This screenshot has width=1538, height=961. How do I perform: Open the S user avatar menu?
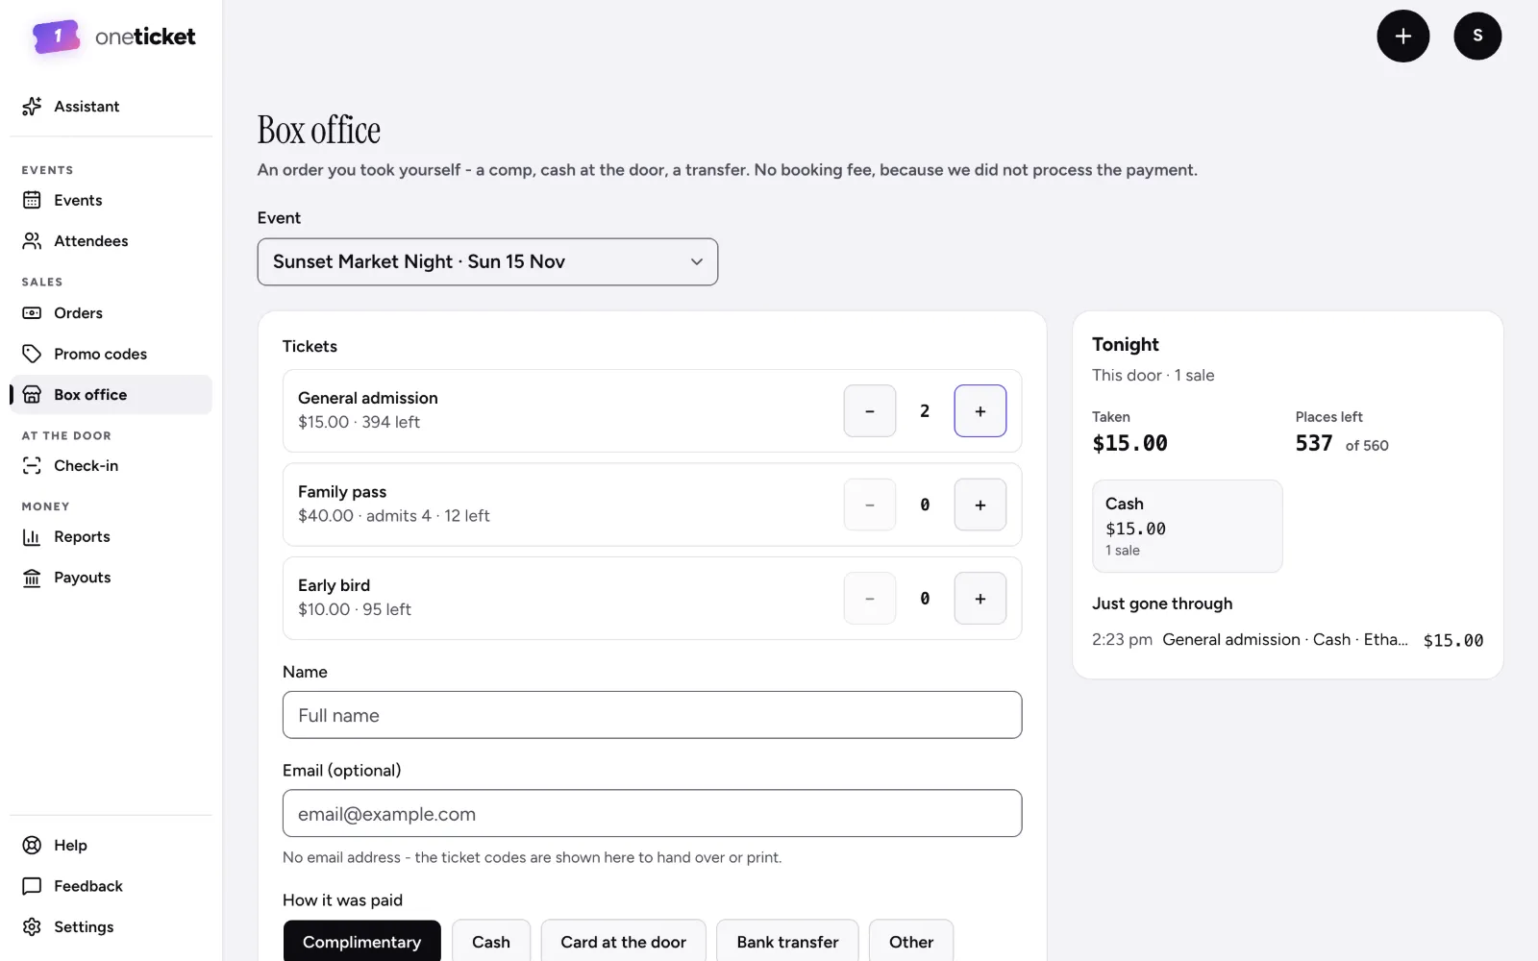(1477, 37)
